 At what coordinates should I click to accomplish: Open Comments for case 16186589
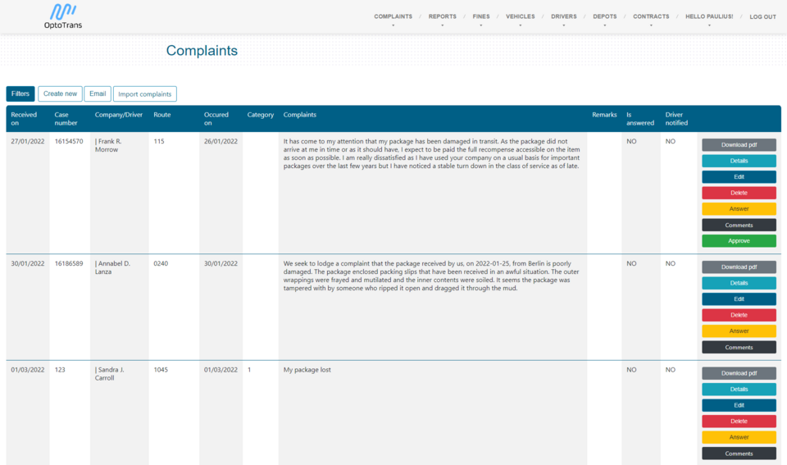(x=739, y=347)
